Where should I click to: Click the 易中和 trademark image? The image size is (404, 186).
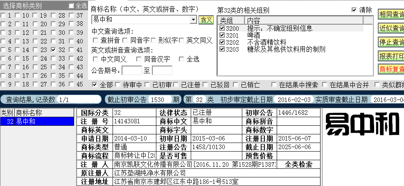(362, 125)
